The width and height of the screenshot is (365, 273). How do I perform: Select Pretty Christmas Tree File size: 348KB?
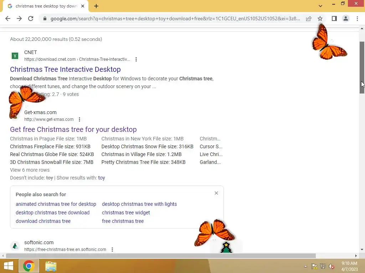coord(143,162)
